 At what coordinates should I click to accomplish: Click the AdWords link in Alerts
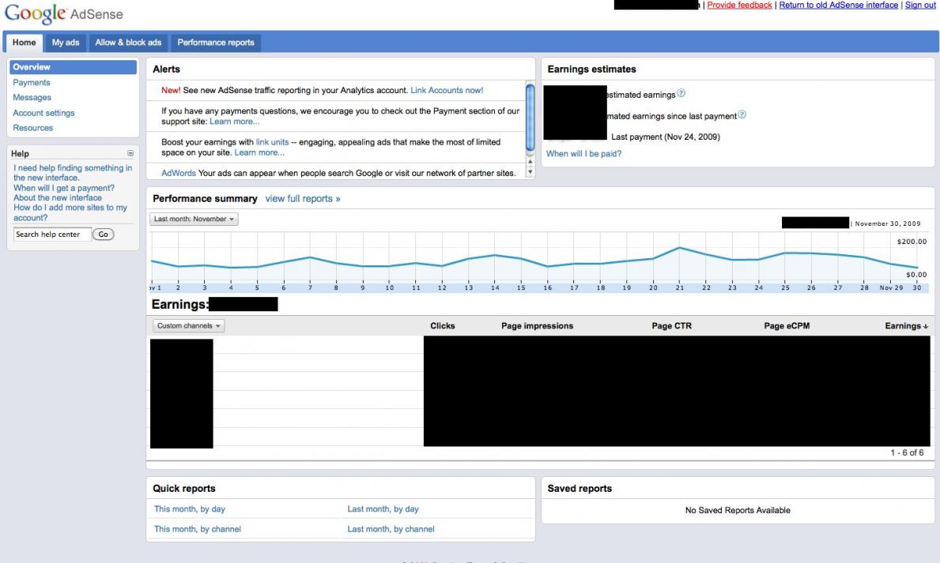click(x=179, y=173)
